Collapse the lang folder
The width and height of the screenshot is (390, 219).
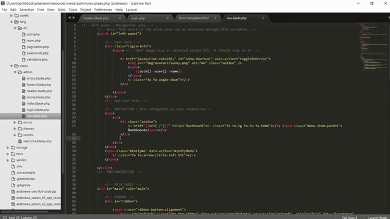pyautogui.click(x=12, y=22)
